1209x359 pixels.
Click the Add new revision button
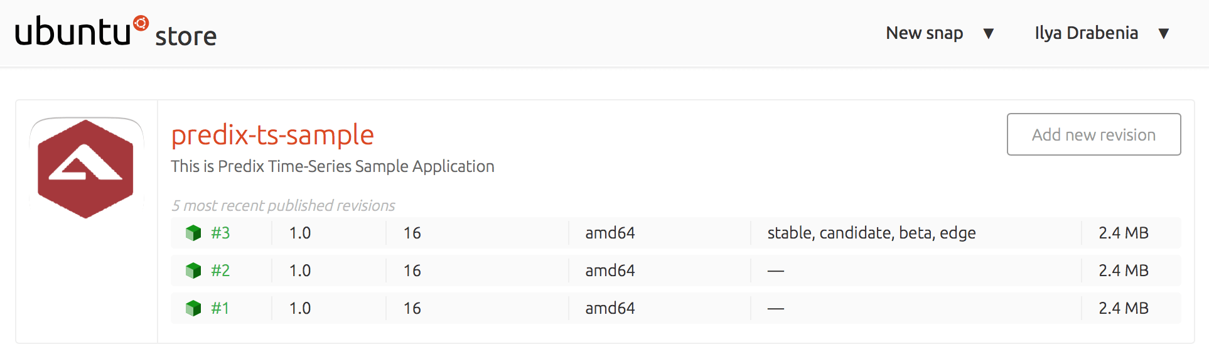pyautogui.click(x=1093, y=134)
